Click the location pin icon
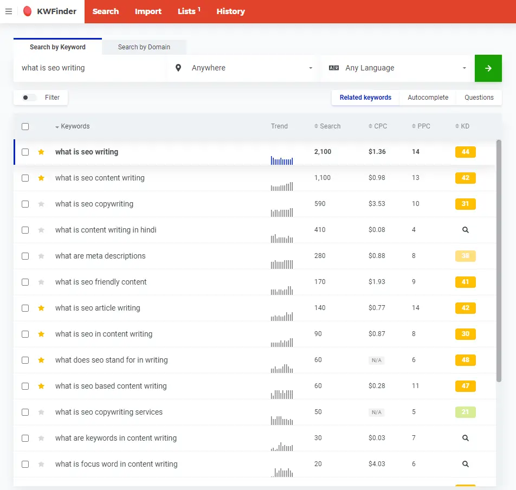The height and width of the screenshot is (490, 516). click(x=178, y=68)
